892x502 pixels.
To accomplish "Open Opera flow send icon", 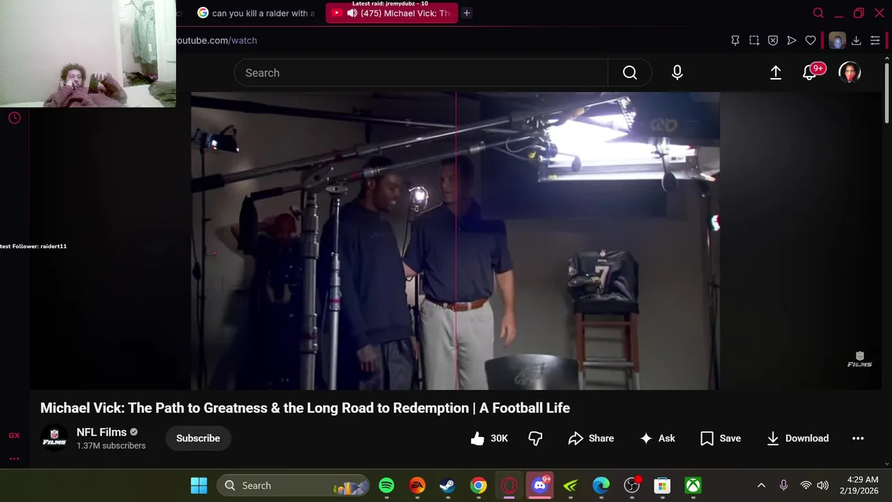I will coord(792,40).
